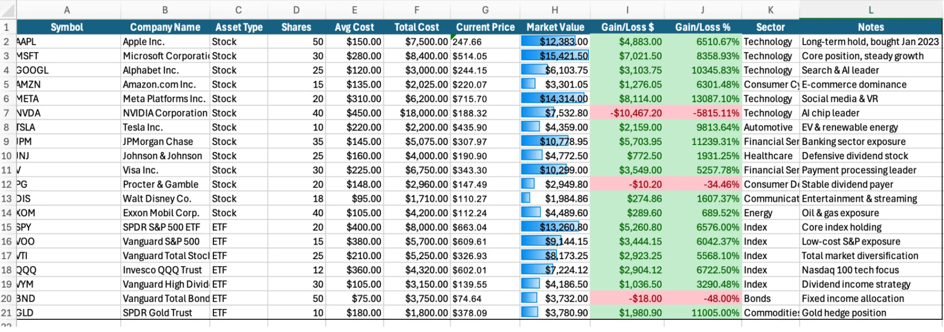The image size is (944, 332).
Task: Click the -5815.11% loss percentage cell
Action: pos(703,113)
